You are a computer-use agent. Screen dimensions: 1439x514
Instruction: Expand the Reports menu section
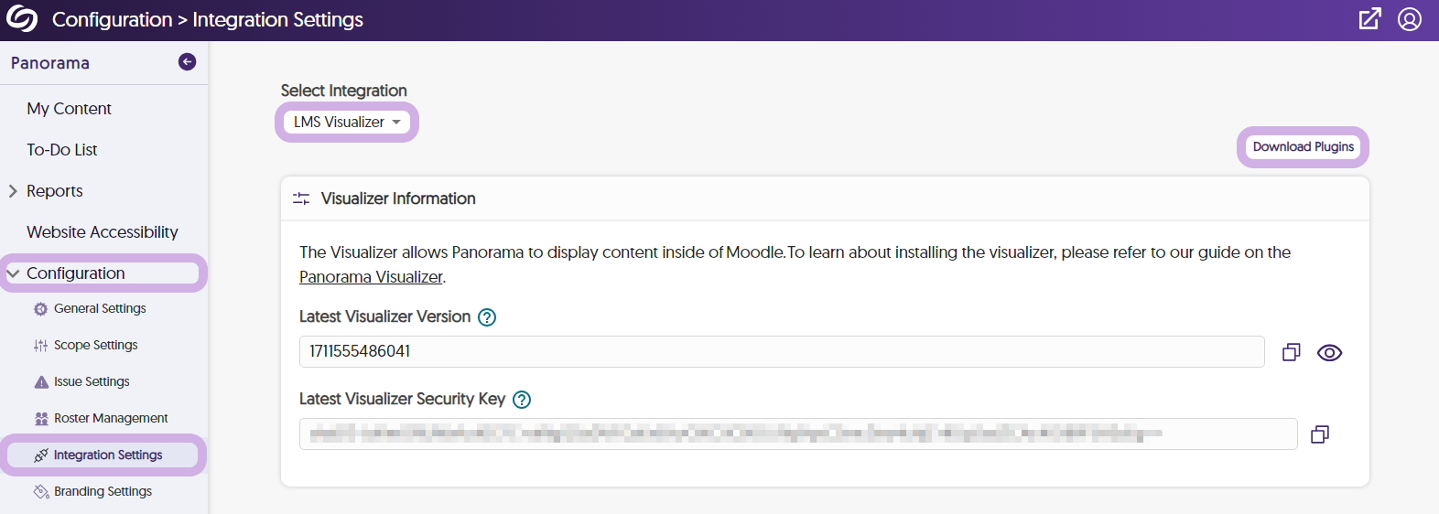54,191
